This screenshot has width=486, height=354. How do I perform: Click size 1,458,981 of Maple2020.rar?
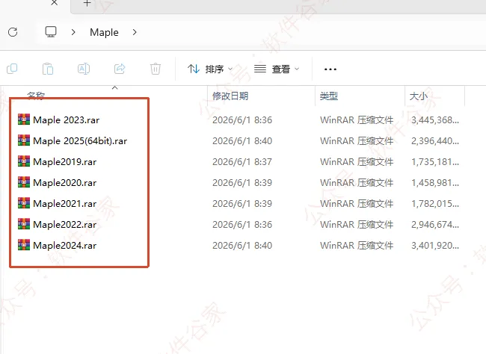pos(435,183)
